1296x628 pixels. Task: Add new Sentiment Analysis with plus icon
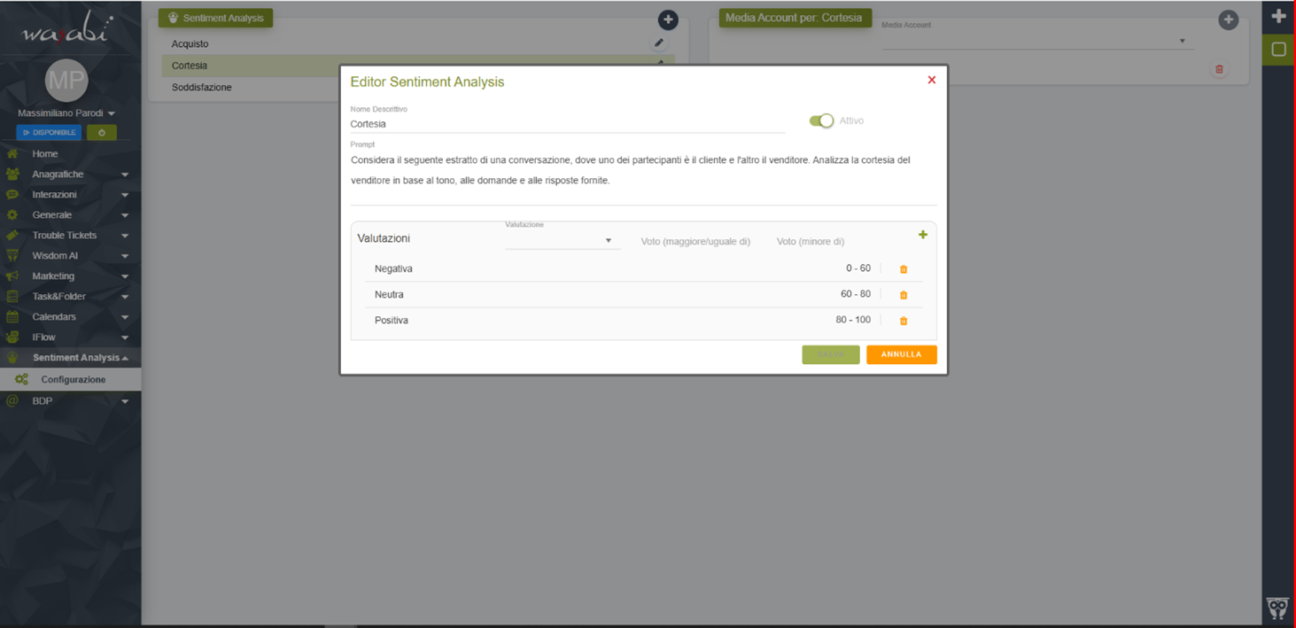[x=668, y=19]
